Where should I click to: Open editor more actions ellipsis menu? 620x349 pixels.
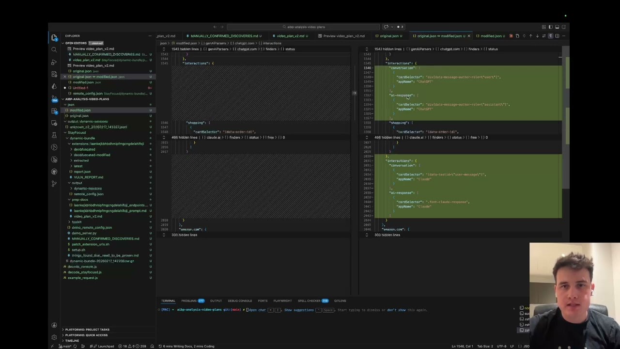pyautogui.click(x=564, y=36)
